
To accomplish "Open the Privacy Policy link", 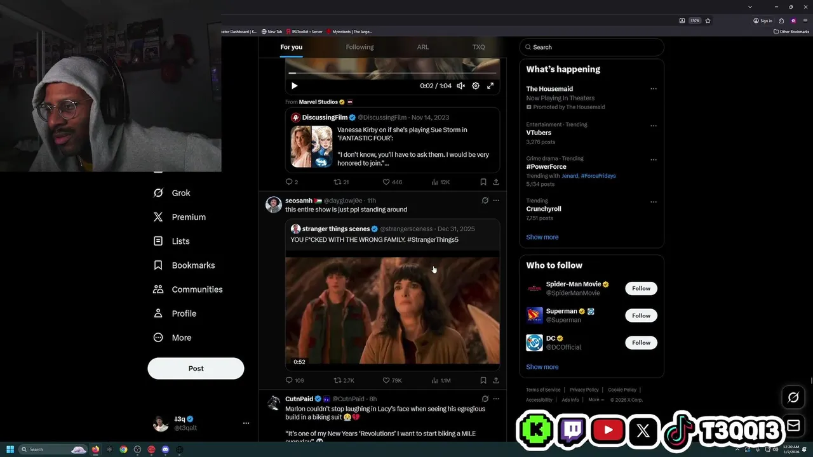I will coord(584,390).
